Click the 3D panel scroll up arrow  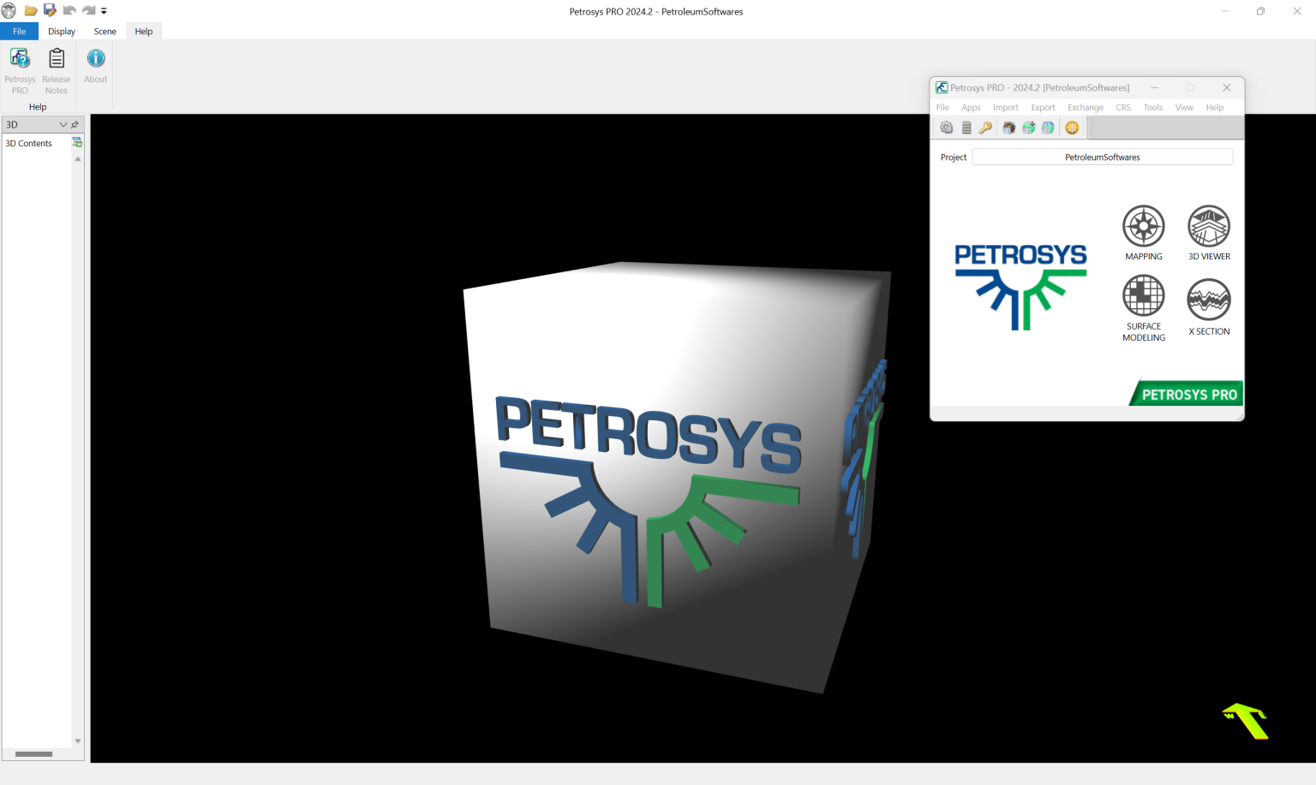(78, 159)
